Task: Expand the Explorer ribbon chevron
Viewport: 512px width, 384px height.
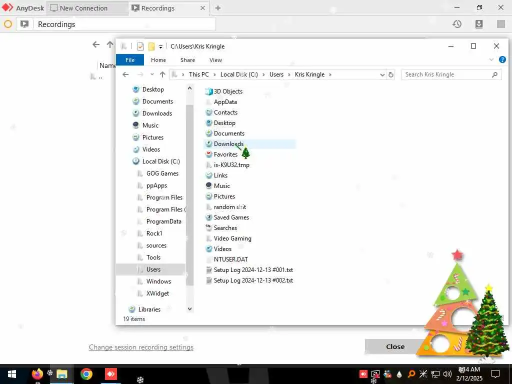Action: (x=491, y=60)
